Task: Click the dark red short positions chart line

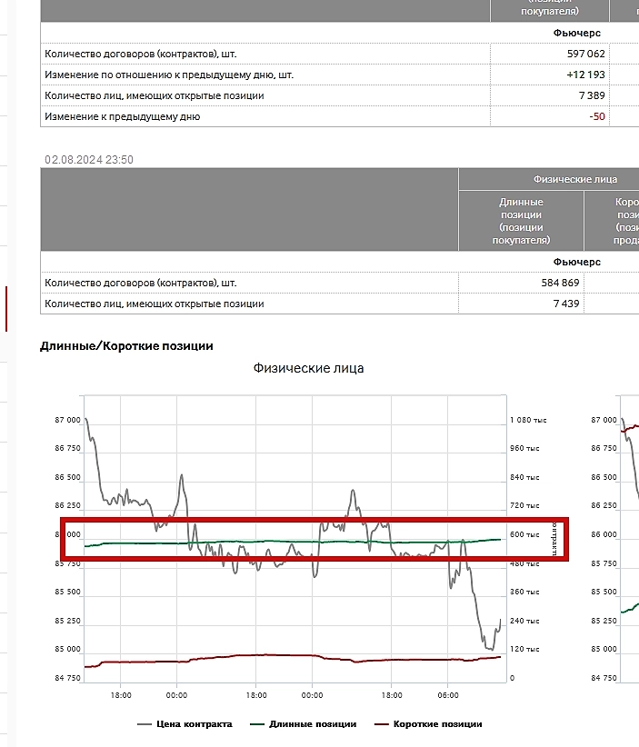Action: point(273,655)
